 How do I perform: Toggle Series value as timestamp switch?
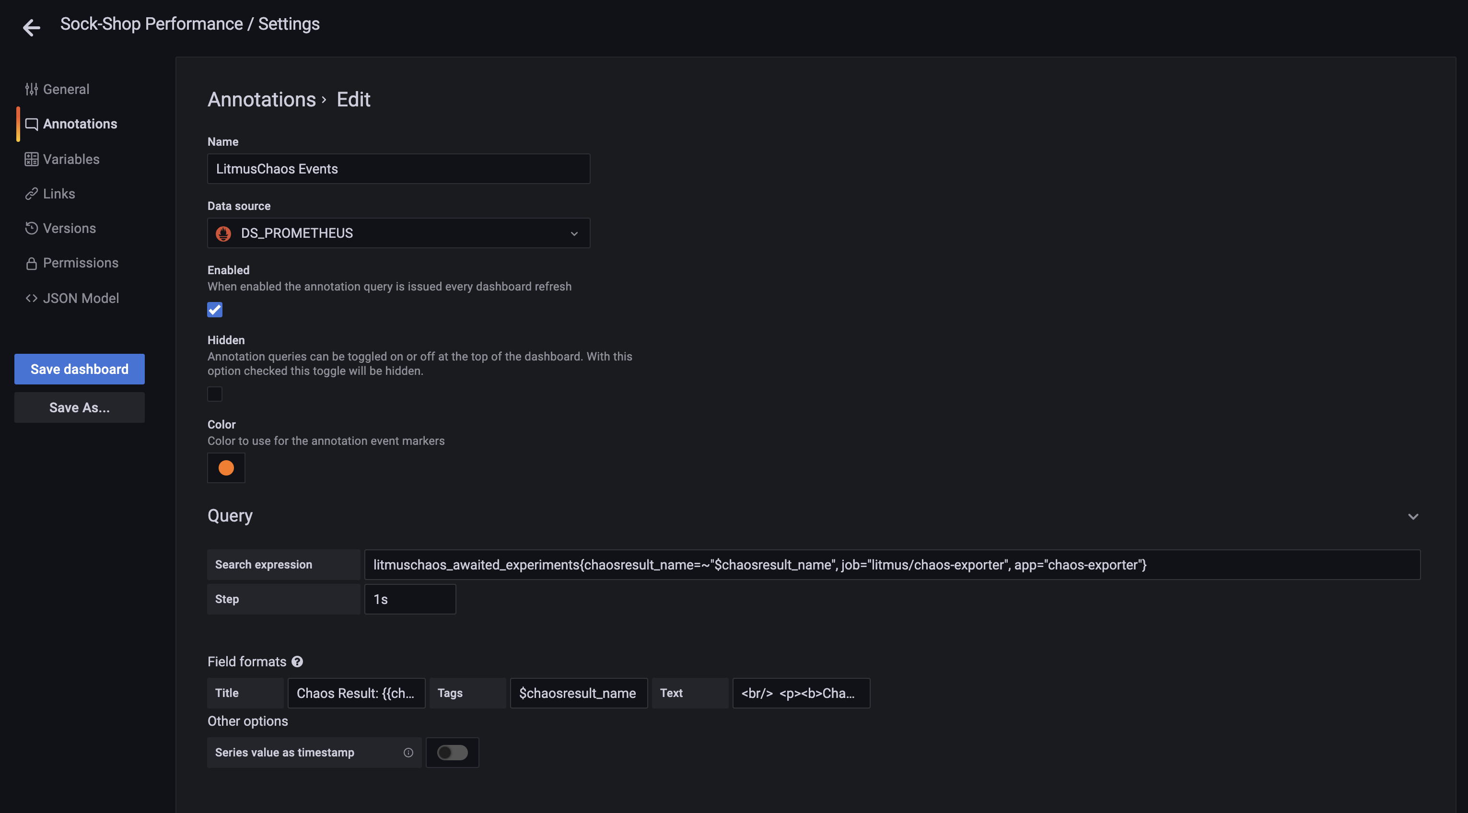coord(453,753)
